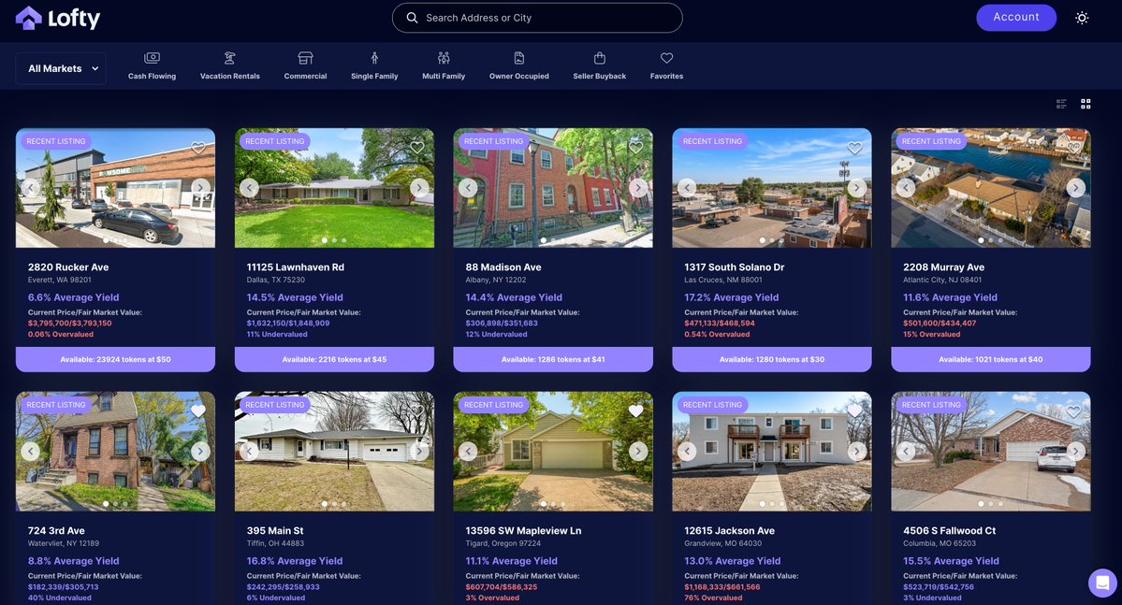Select the Commercial category
The width and height of the screenshot is (1122, 605).
[x=306, y=65]
